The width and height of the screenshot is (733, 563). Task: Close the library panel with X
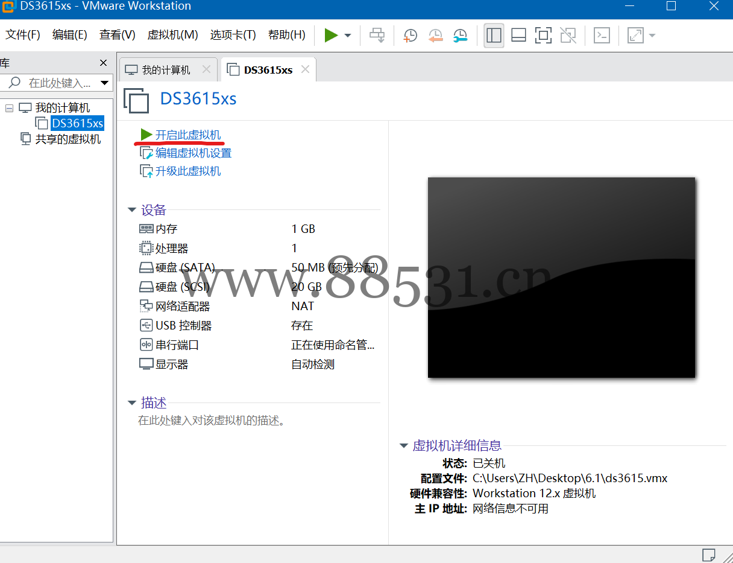[103, 63]
